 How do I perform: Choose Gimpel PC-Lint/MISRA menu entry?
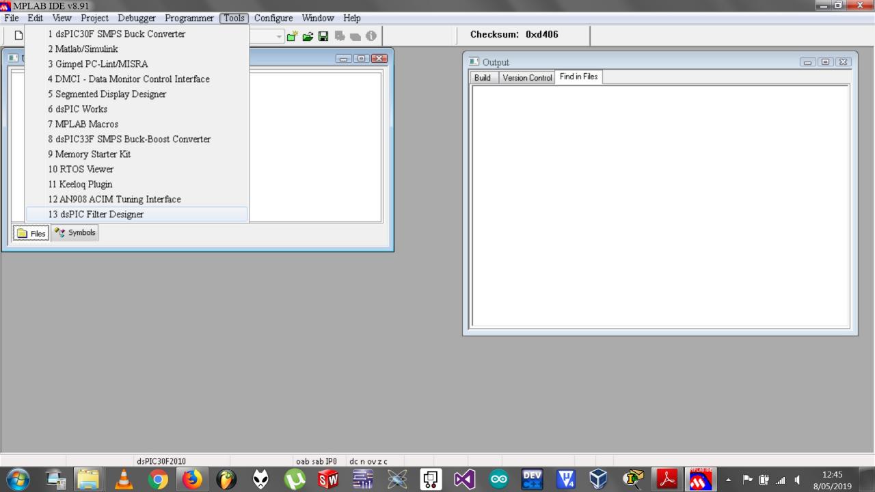coord(137,64)
